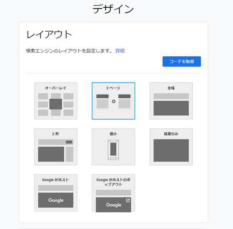Click the コードを取得 button
This screenshot has height=229, width=233.
coord(182,62)
